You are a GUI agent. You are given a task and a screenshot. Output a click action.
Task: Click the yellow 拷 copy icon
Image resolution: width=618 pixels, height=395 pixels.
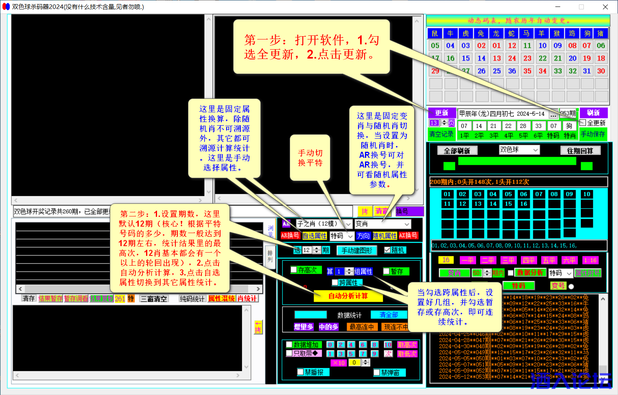coord(365,211)
